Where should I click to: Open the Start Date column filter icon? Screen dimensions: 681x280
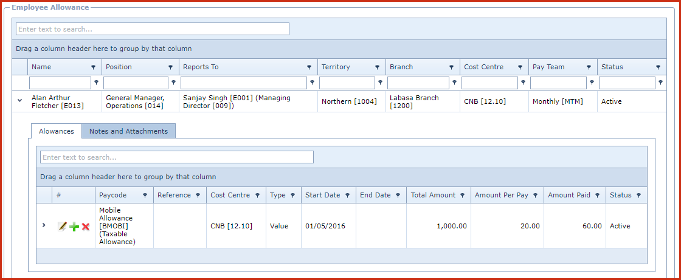347,196
